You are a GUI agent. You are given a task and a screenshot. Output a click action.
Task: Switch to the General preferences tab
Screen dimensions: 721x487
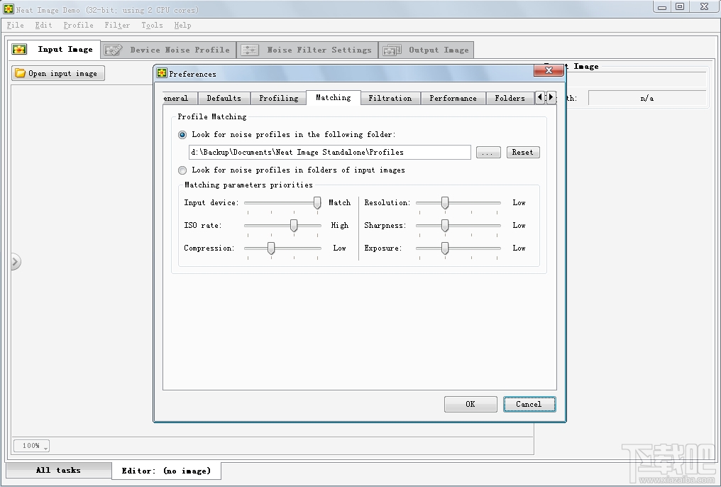180,98
